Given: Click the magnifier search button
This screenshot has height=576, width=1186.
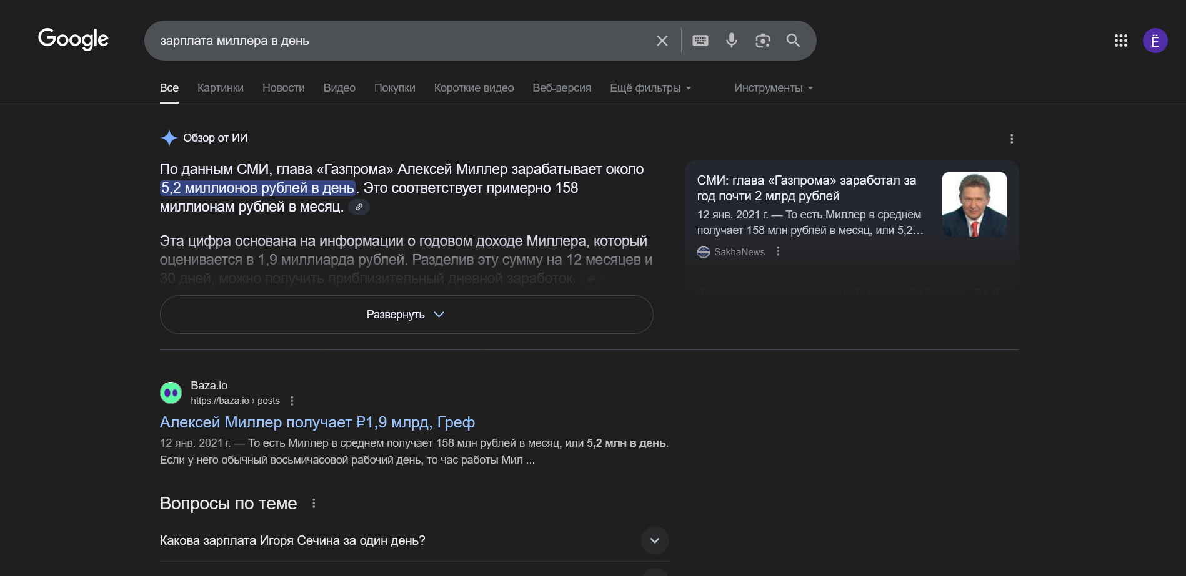Looking at the screenshot, I should [x=793, y=41].
